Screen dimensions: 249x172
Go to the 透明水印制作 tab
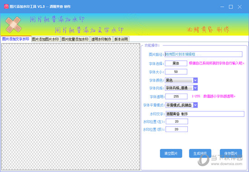(x=101, y=39)
